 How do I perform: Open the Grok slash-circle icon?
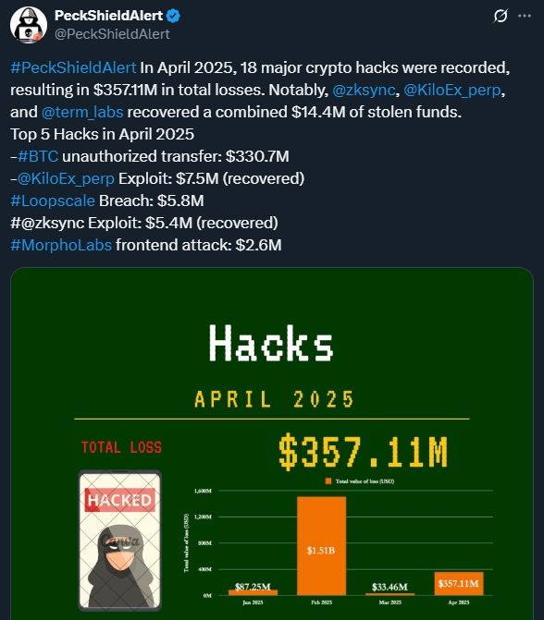[x=501, y=16]
